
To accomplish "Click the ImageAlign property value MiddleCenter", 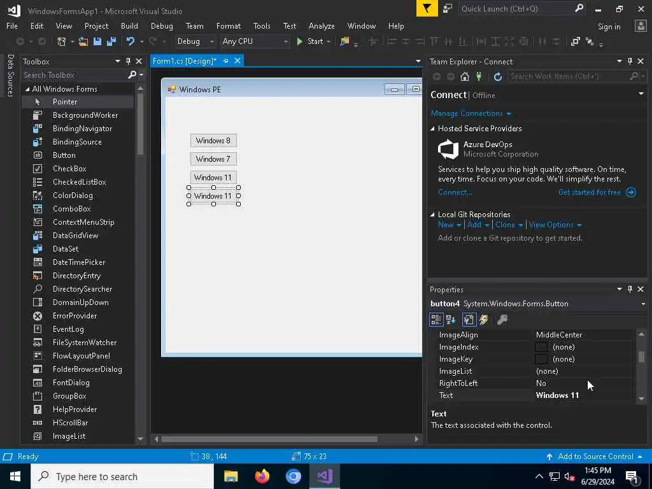I will (558, 335).
